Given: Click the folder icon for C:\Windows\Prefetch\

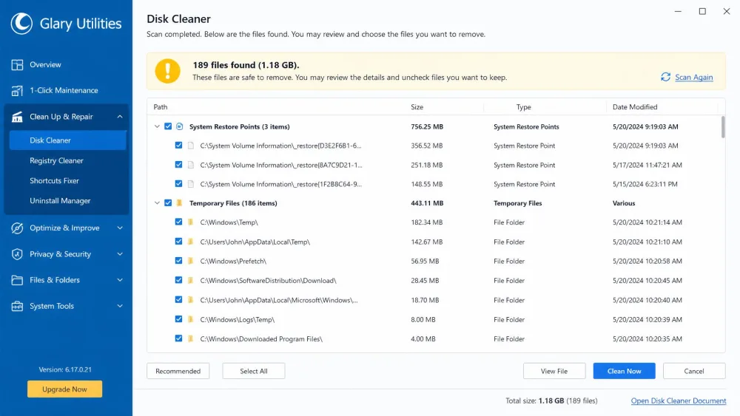Looking at the screenshot, I should pos(191,261).
